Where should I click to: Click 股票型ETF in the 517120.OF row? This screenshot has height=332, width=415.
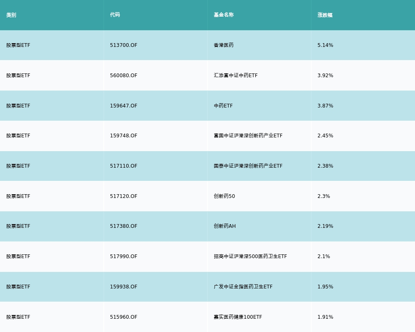click(x=18, y=196)
